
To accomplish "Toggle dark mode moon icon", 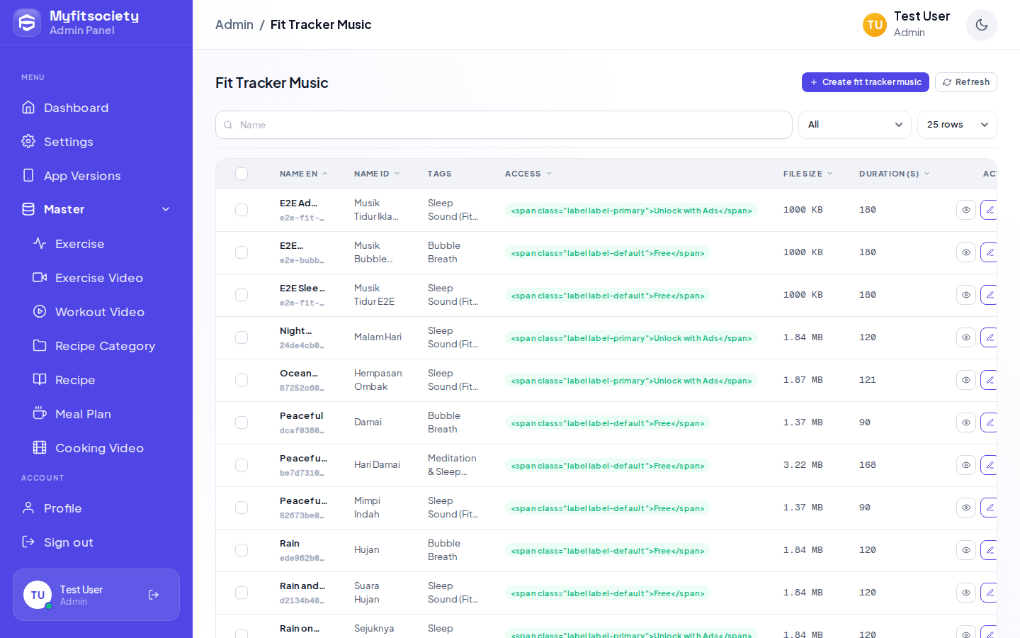I will click(x=981, y=25).
